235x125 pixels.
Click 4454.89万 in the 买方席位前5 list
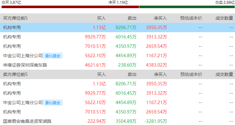[126, 56]
